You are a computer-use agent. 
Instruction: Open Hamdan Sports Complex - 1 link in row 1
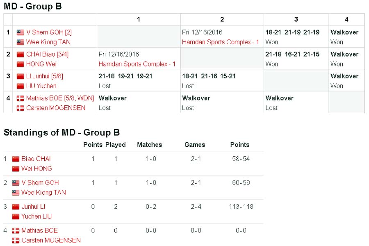tap(221, 42)
